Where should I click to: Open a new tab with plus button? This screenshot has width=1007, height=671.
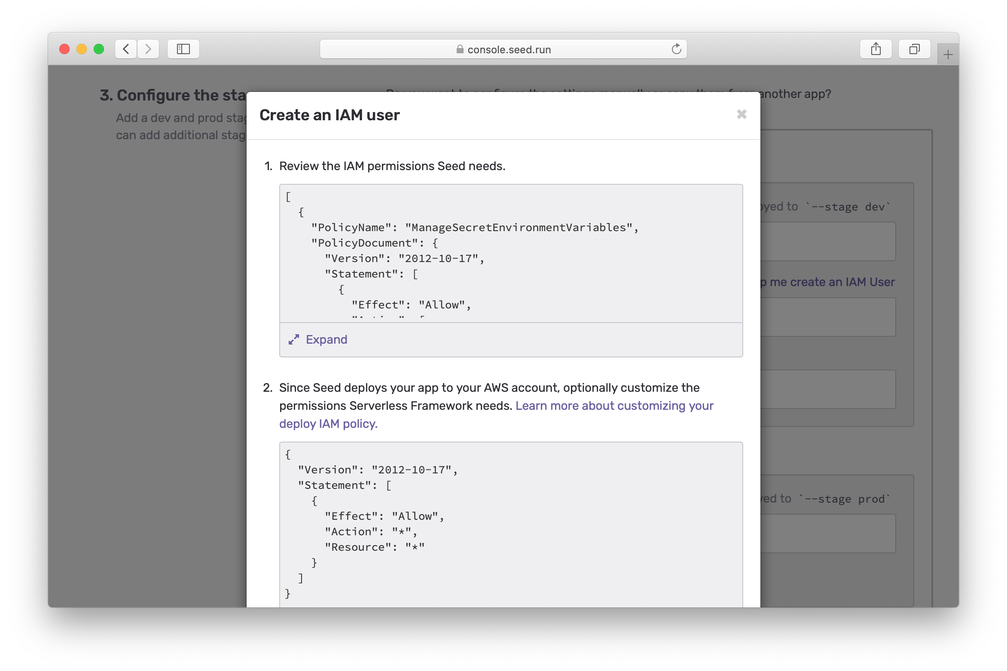[x=948, y=55]
